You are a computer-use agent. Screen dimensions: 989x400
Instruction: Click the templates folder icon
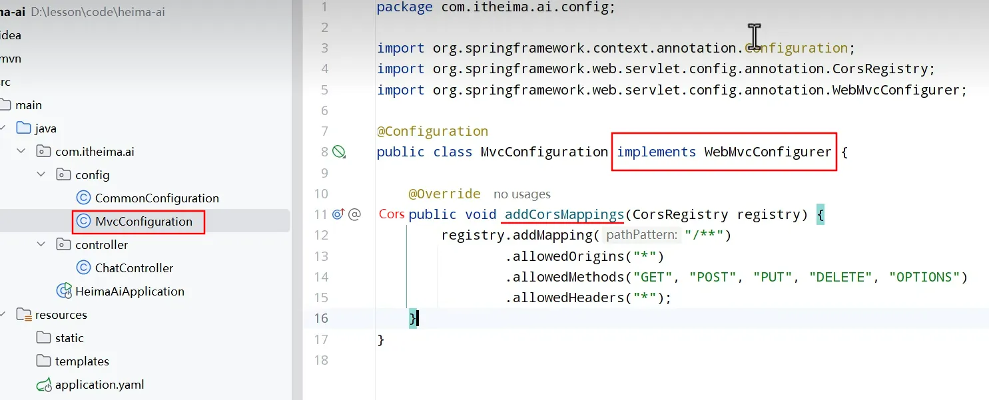tap(44, 361)
